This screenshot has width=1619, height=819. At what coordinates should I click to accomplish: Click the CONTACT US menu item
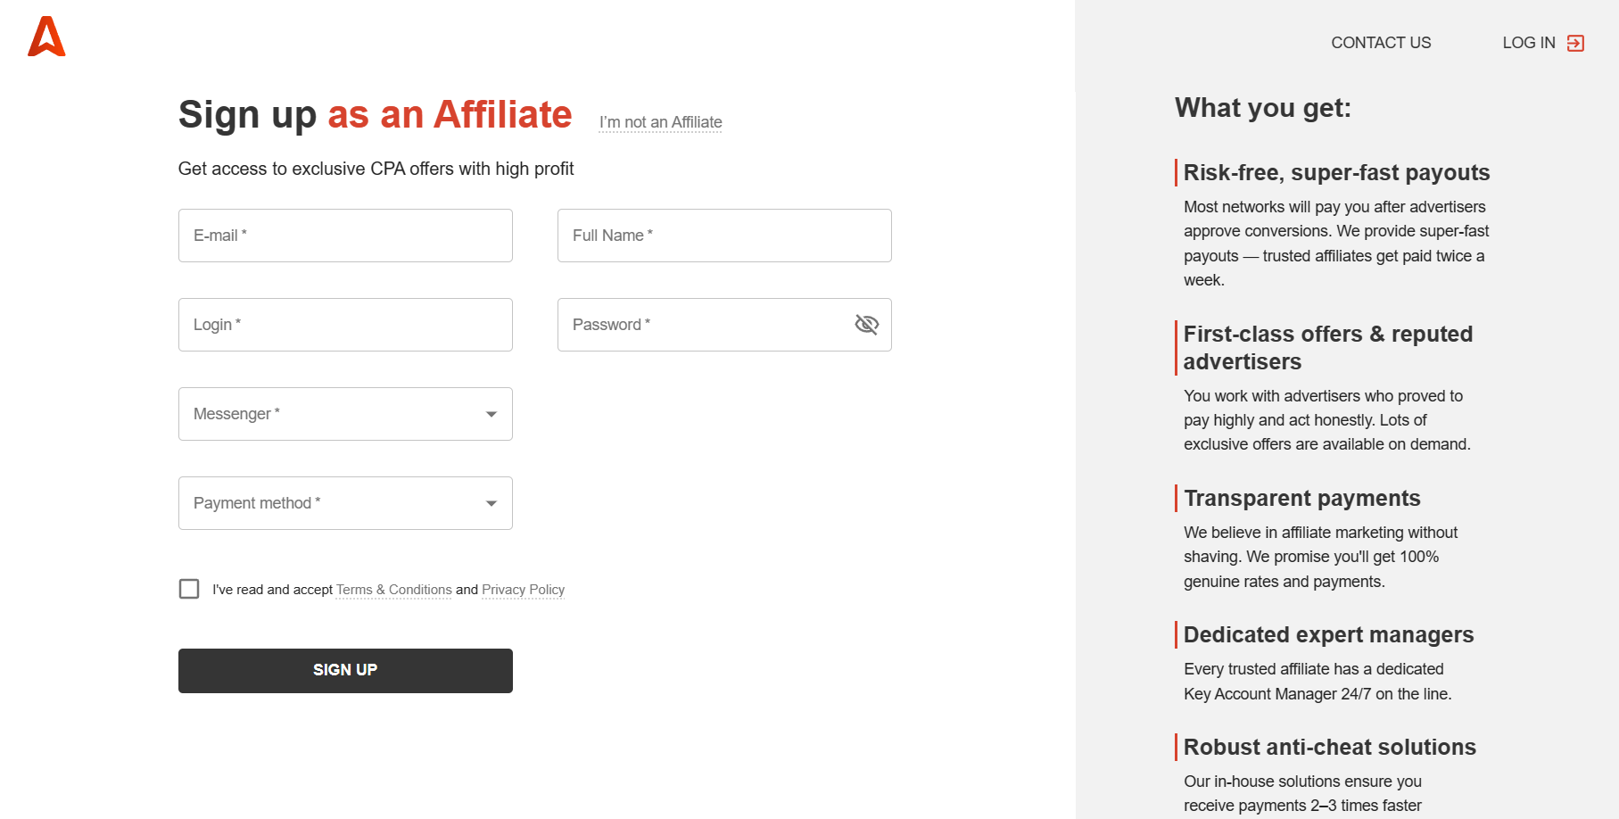click(x=1380, y=42)
